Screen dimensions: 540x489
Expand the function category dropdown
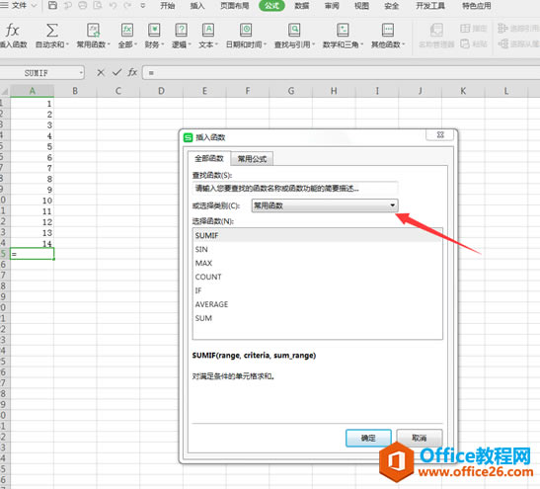point(392,205)
